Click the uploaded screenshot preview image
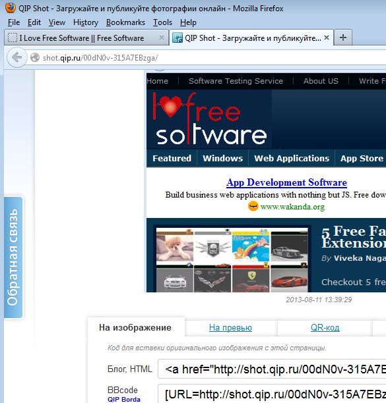Viewport: 386px width, 403px height. point(266,183)
